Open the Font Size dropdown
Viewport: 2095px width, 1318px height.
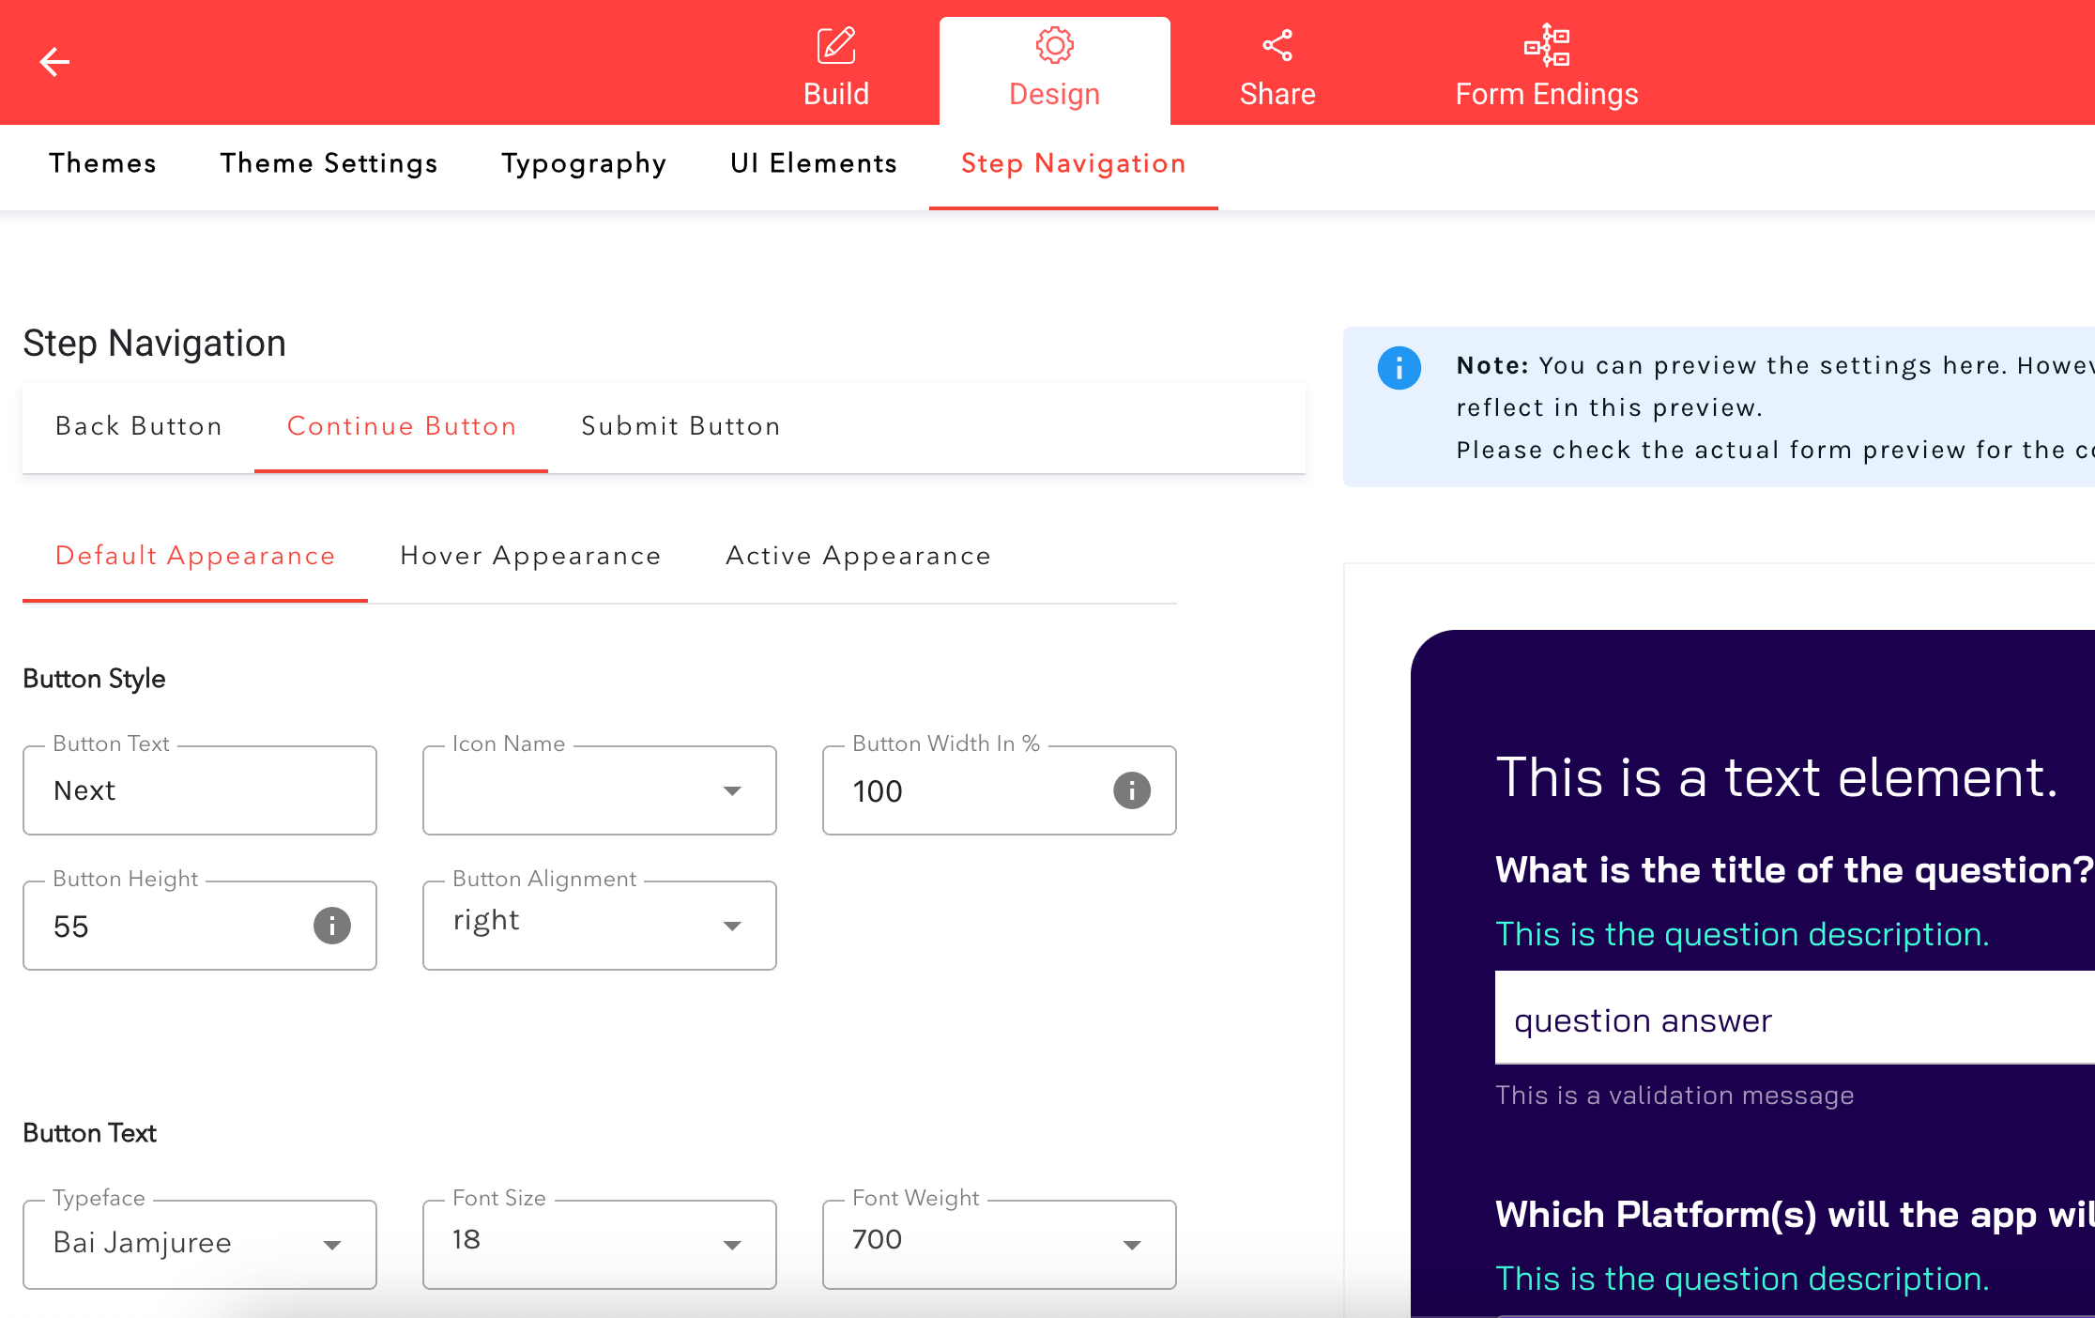(732, 1245)
